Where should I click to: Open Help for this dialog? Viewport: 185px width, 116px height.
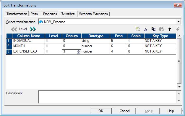pyautogui.click(x=171, y=111)
